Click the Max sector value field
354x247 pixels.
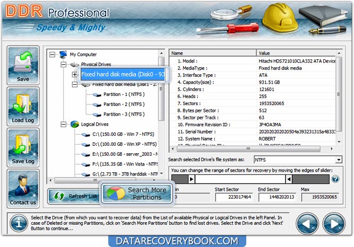tap(320, 197)
